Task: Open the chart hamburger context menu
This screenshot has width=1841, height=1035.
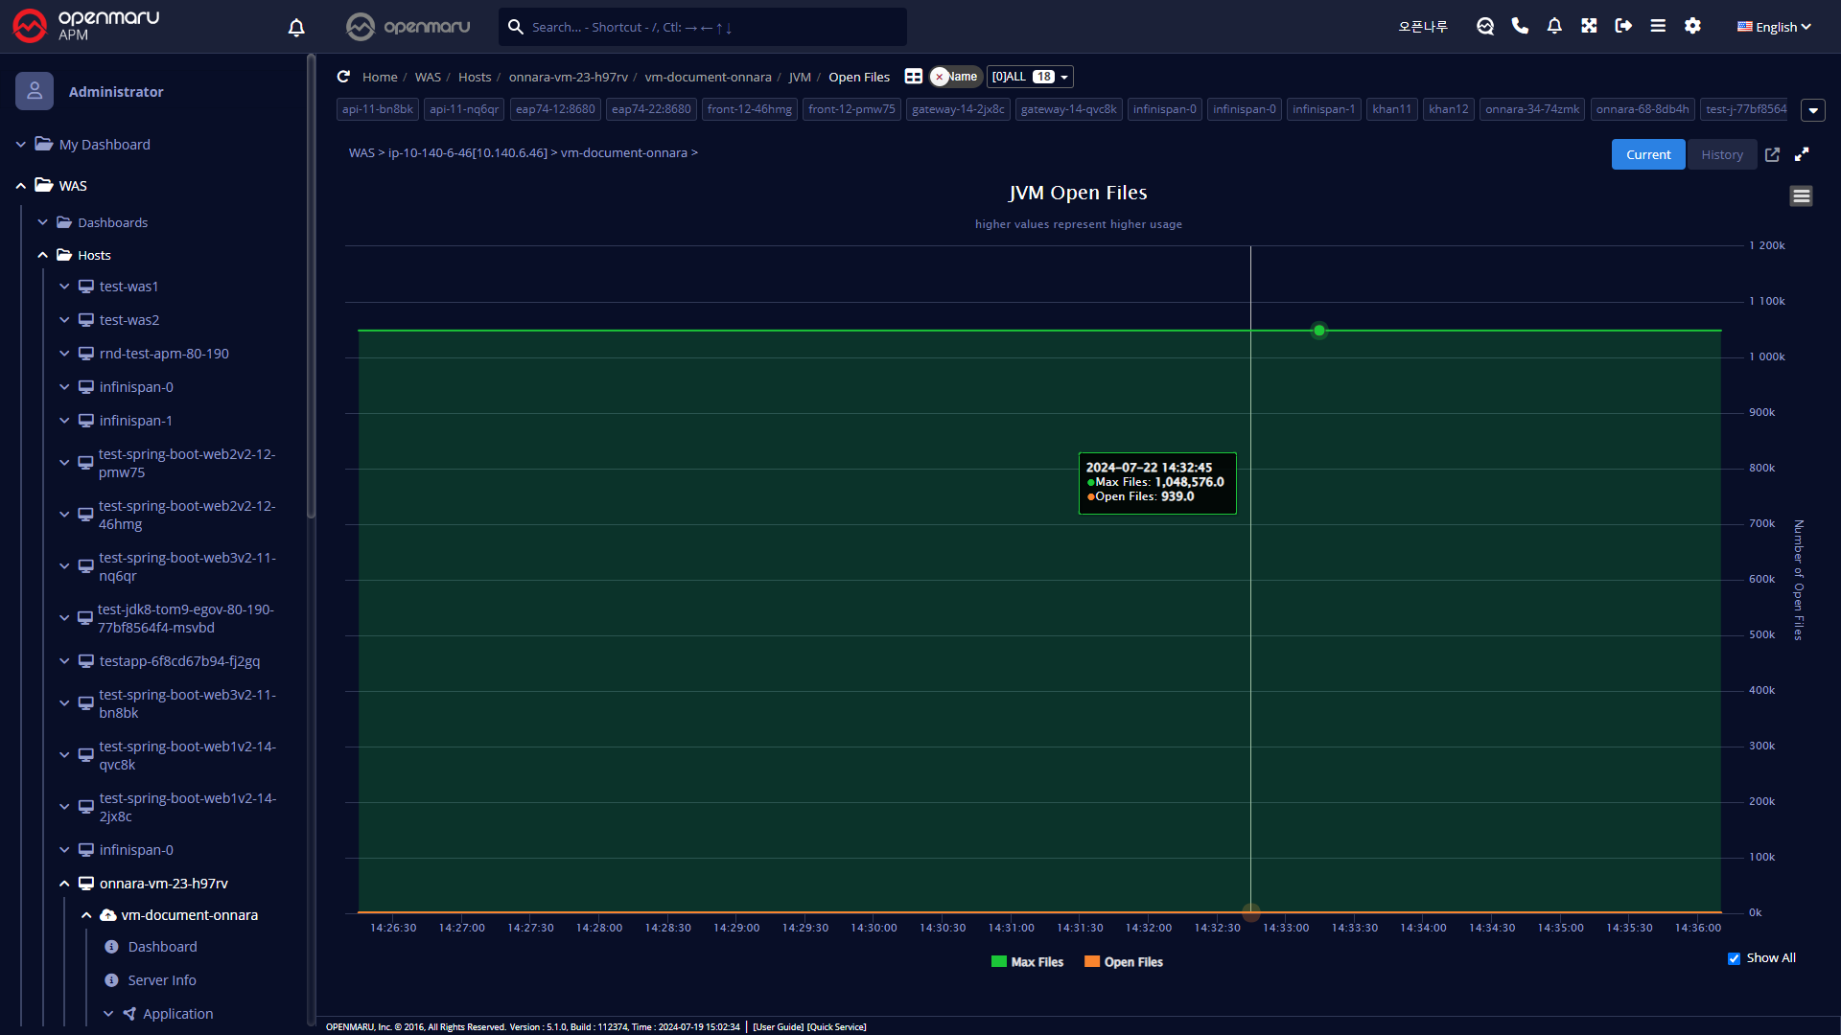Action: (x=1801, y=196)
